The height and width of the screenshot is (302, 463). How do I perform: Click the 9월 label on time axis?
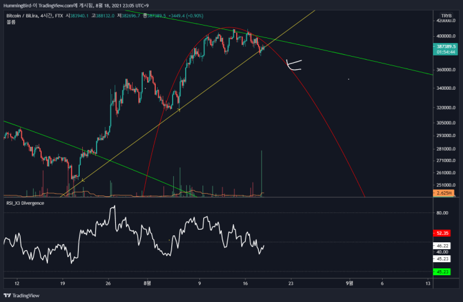coord(349,283)
